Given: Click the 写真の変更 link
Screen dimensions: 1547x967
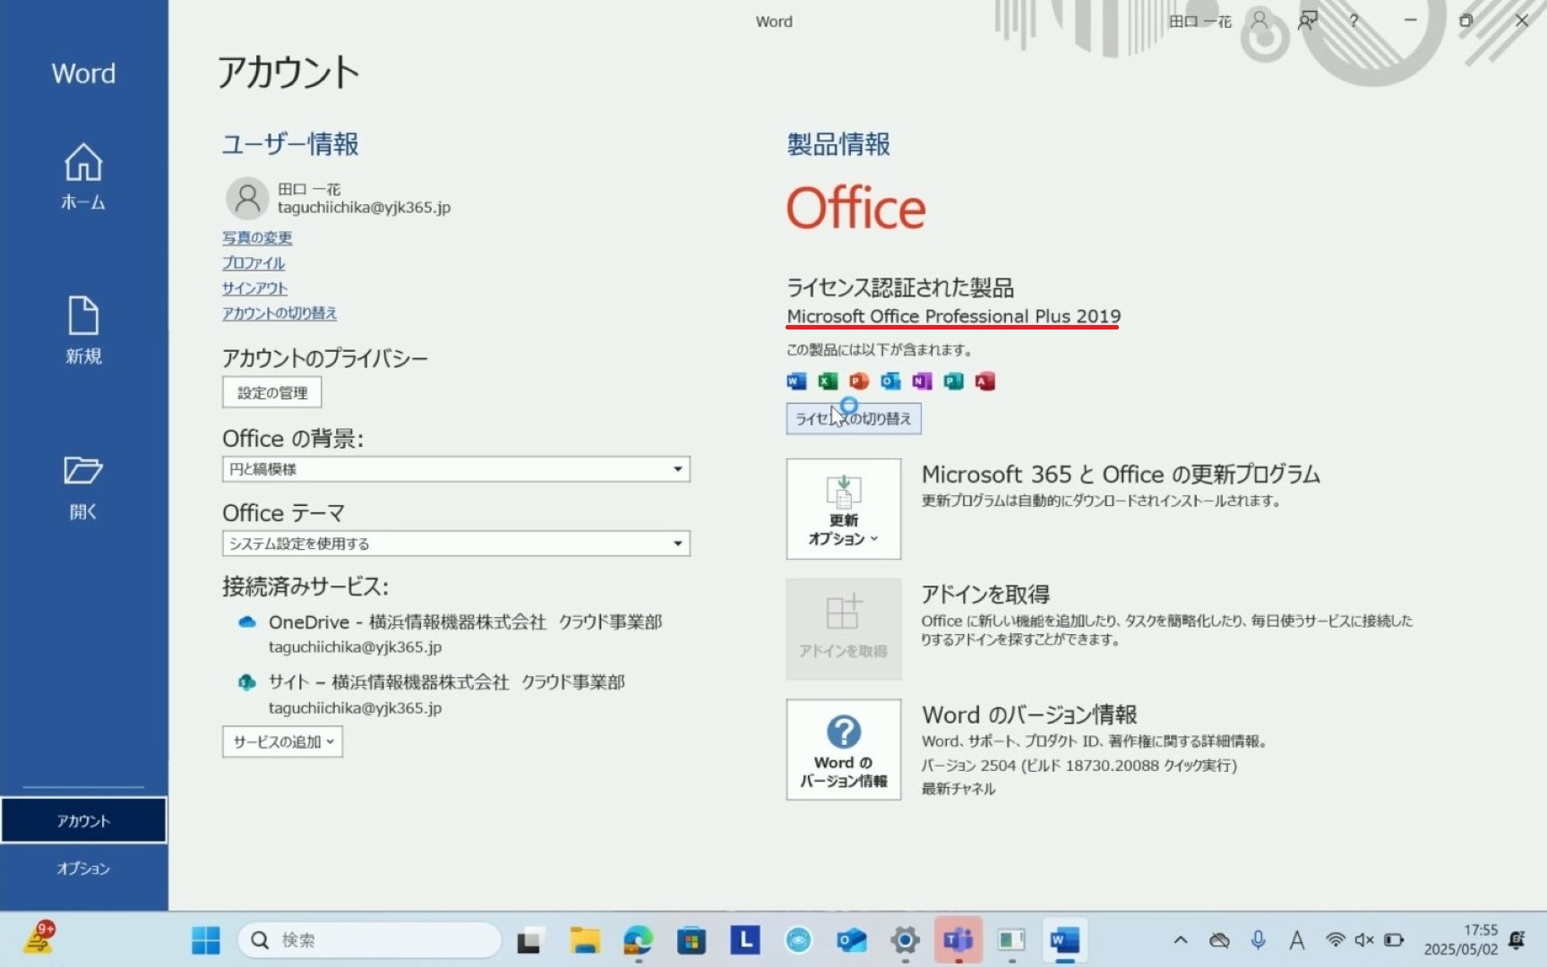Looking at the screenshot, I should tap(257, 238).
